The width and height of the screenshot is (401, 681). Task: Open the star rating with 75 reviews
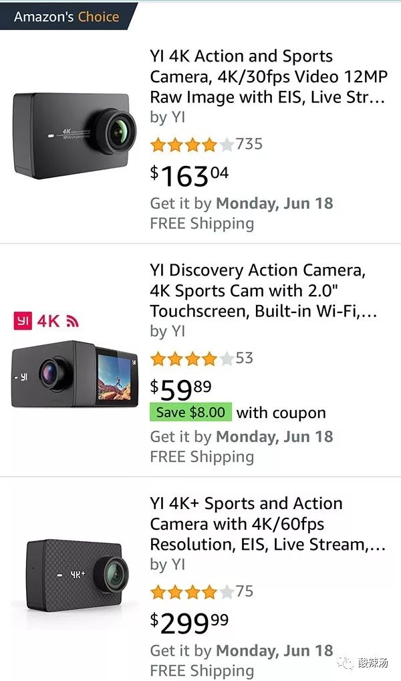pyautogui.click(x=192, y=591)
